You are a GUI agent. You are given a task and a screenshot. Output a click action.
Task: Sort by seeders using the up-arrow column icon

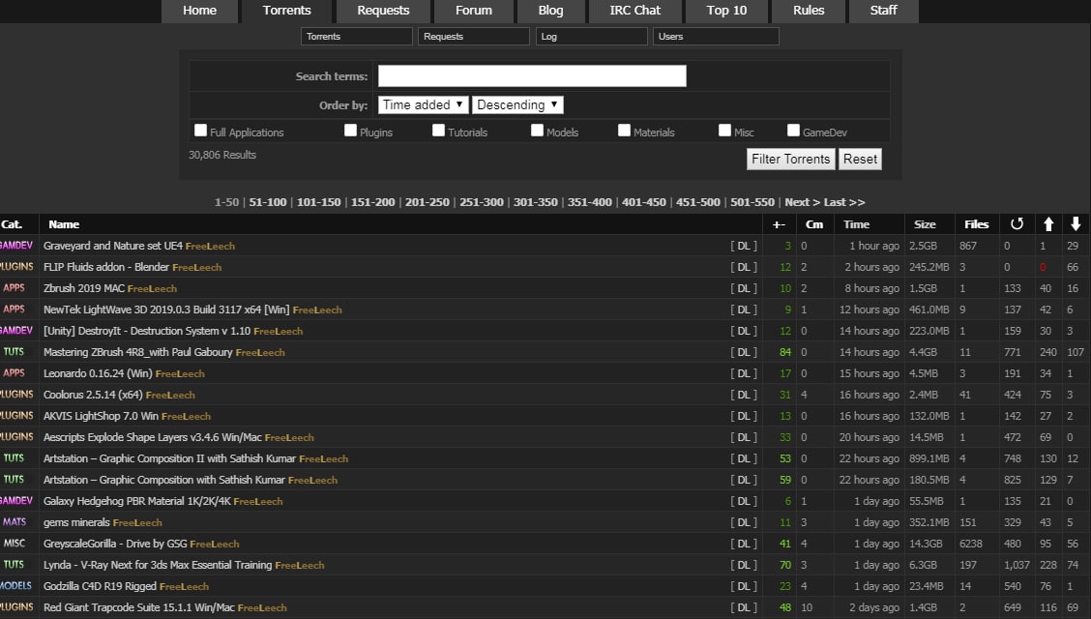[1048, 224]
